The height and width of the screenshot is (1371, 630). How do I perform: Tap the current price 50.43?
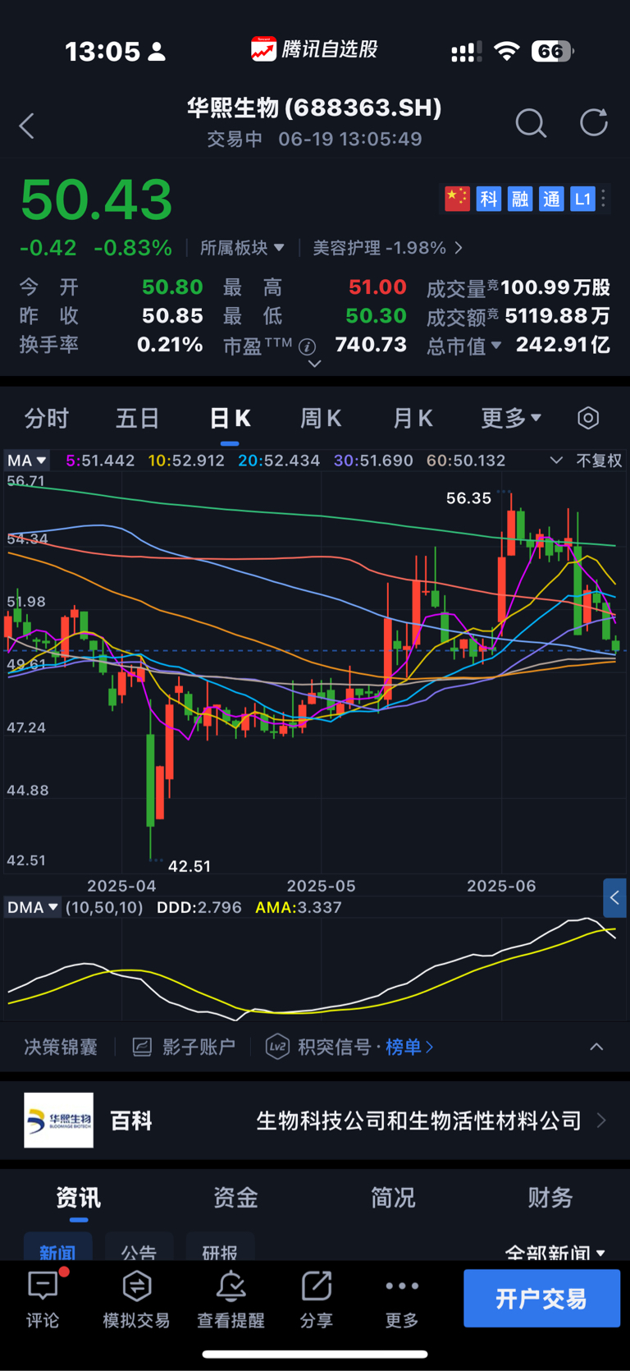tap(96, 199)
